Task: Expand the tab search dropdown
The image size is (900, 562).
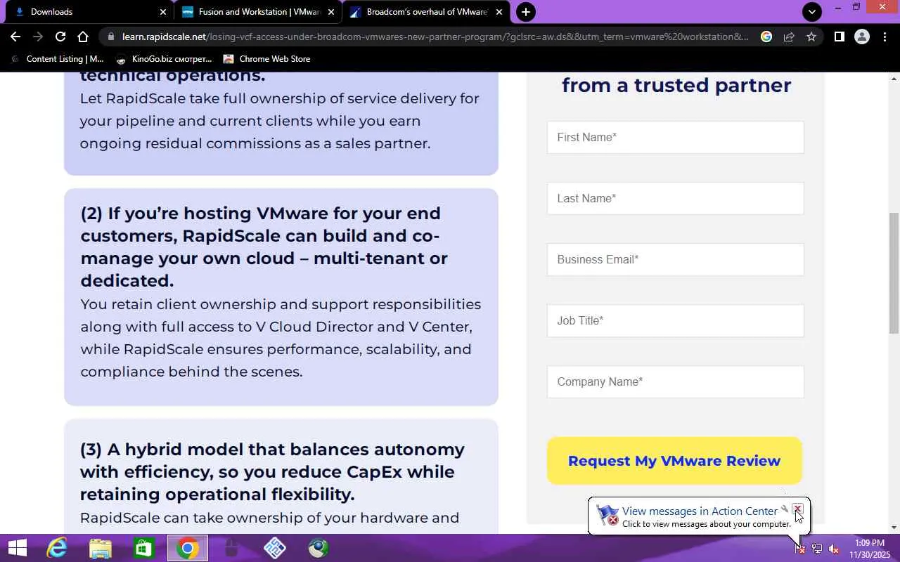Action: click(812, 12)
